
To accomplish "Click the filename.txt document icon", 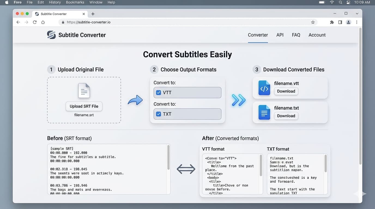I will coord(264,112).
